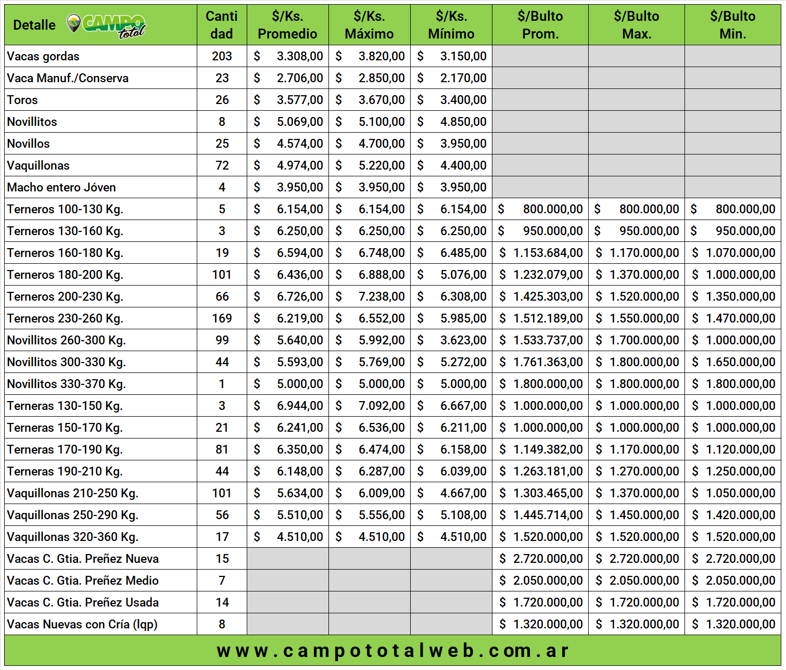Click the Toros row label
The width and height of the screenshot is (786, 670).
pyautogui.click(x=22, y=100)
